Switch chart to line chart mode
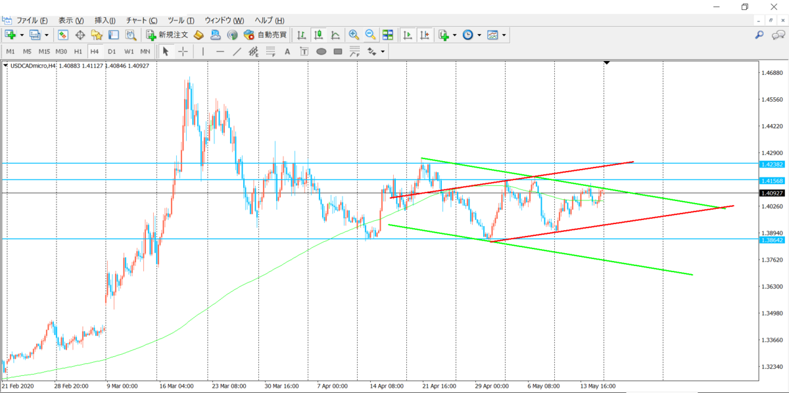This screenshot has height=393, width=789. tap(335, 35)
